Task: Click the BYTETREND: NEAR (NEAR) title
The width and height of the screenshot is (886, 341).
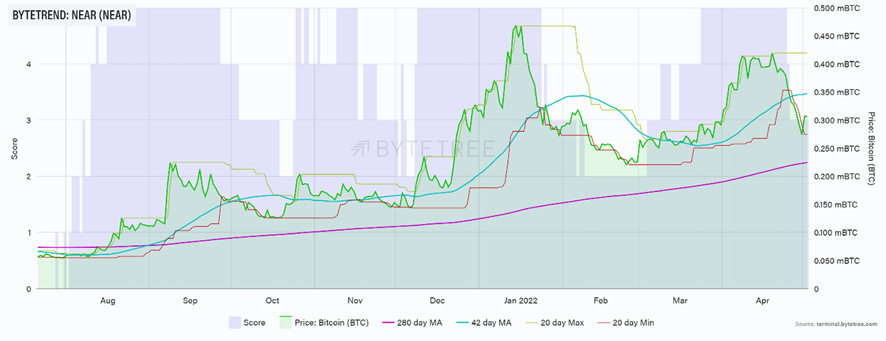Action: [x=72, y=15]
